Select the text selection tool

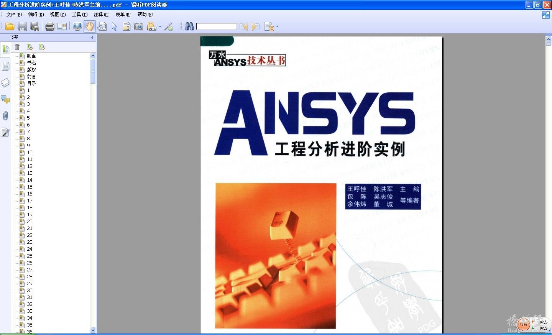pos(127,26)
